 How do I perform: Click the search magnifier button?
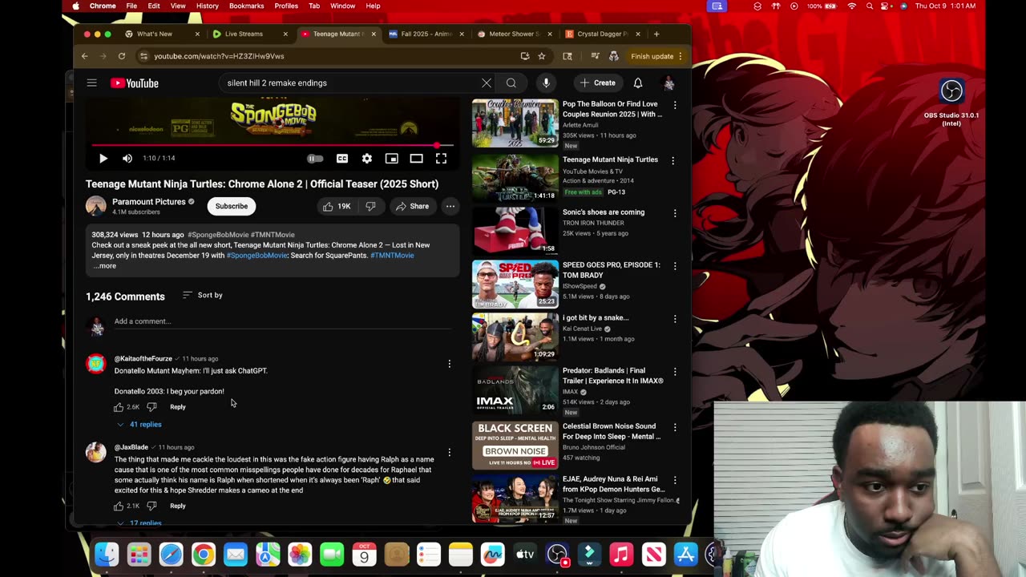point(511,83)
